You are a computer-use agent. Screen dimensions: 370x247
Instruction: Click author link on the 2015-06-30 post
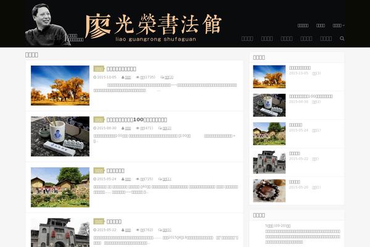pos(128,128)
